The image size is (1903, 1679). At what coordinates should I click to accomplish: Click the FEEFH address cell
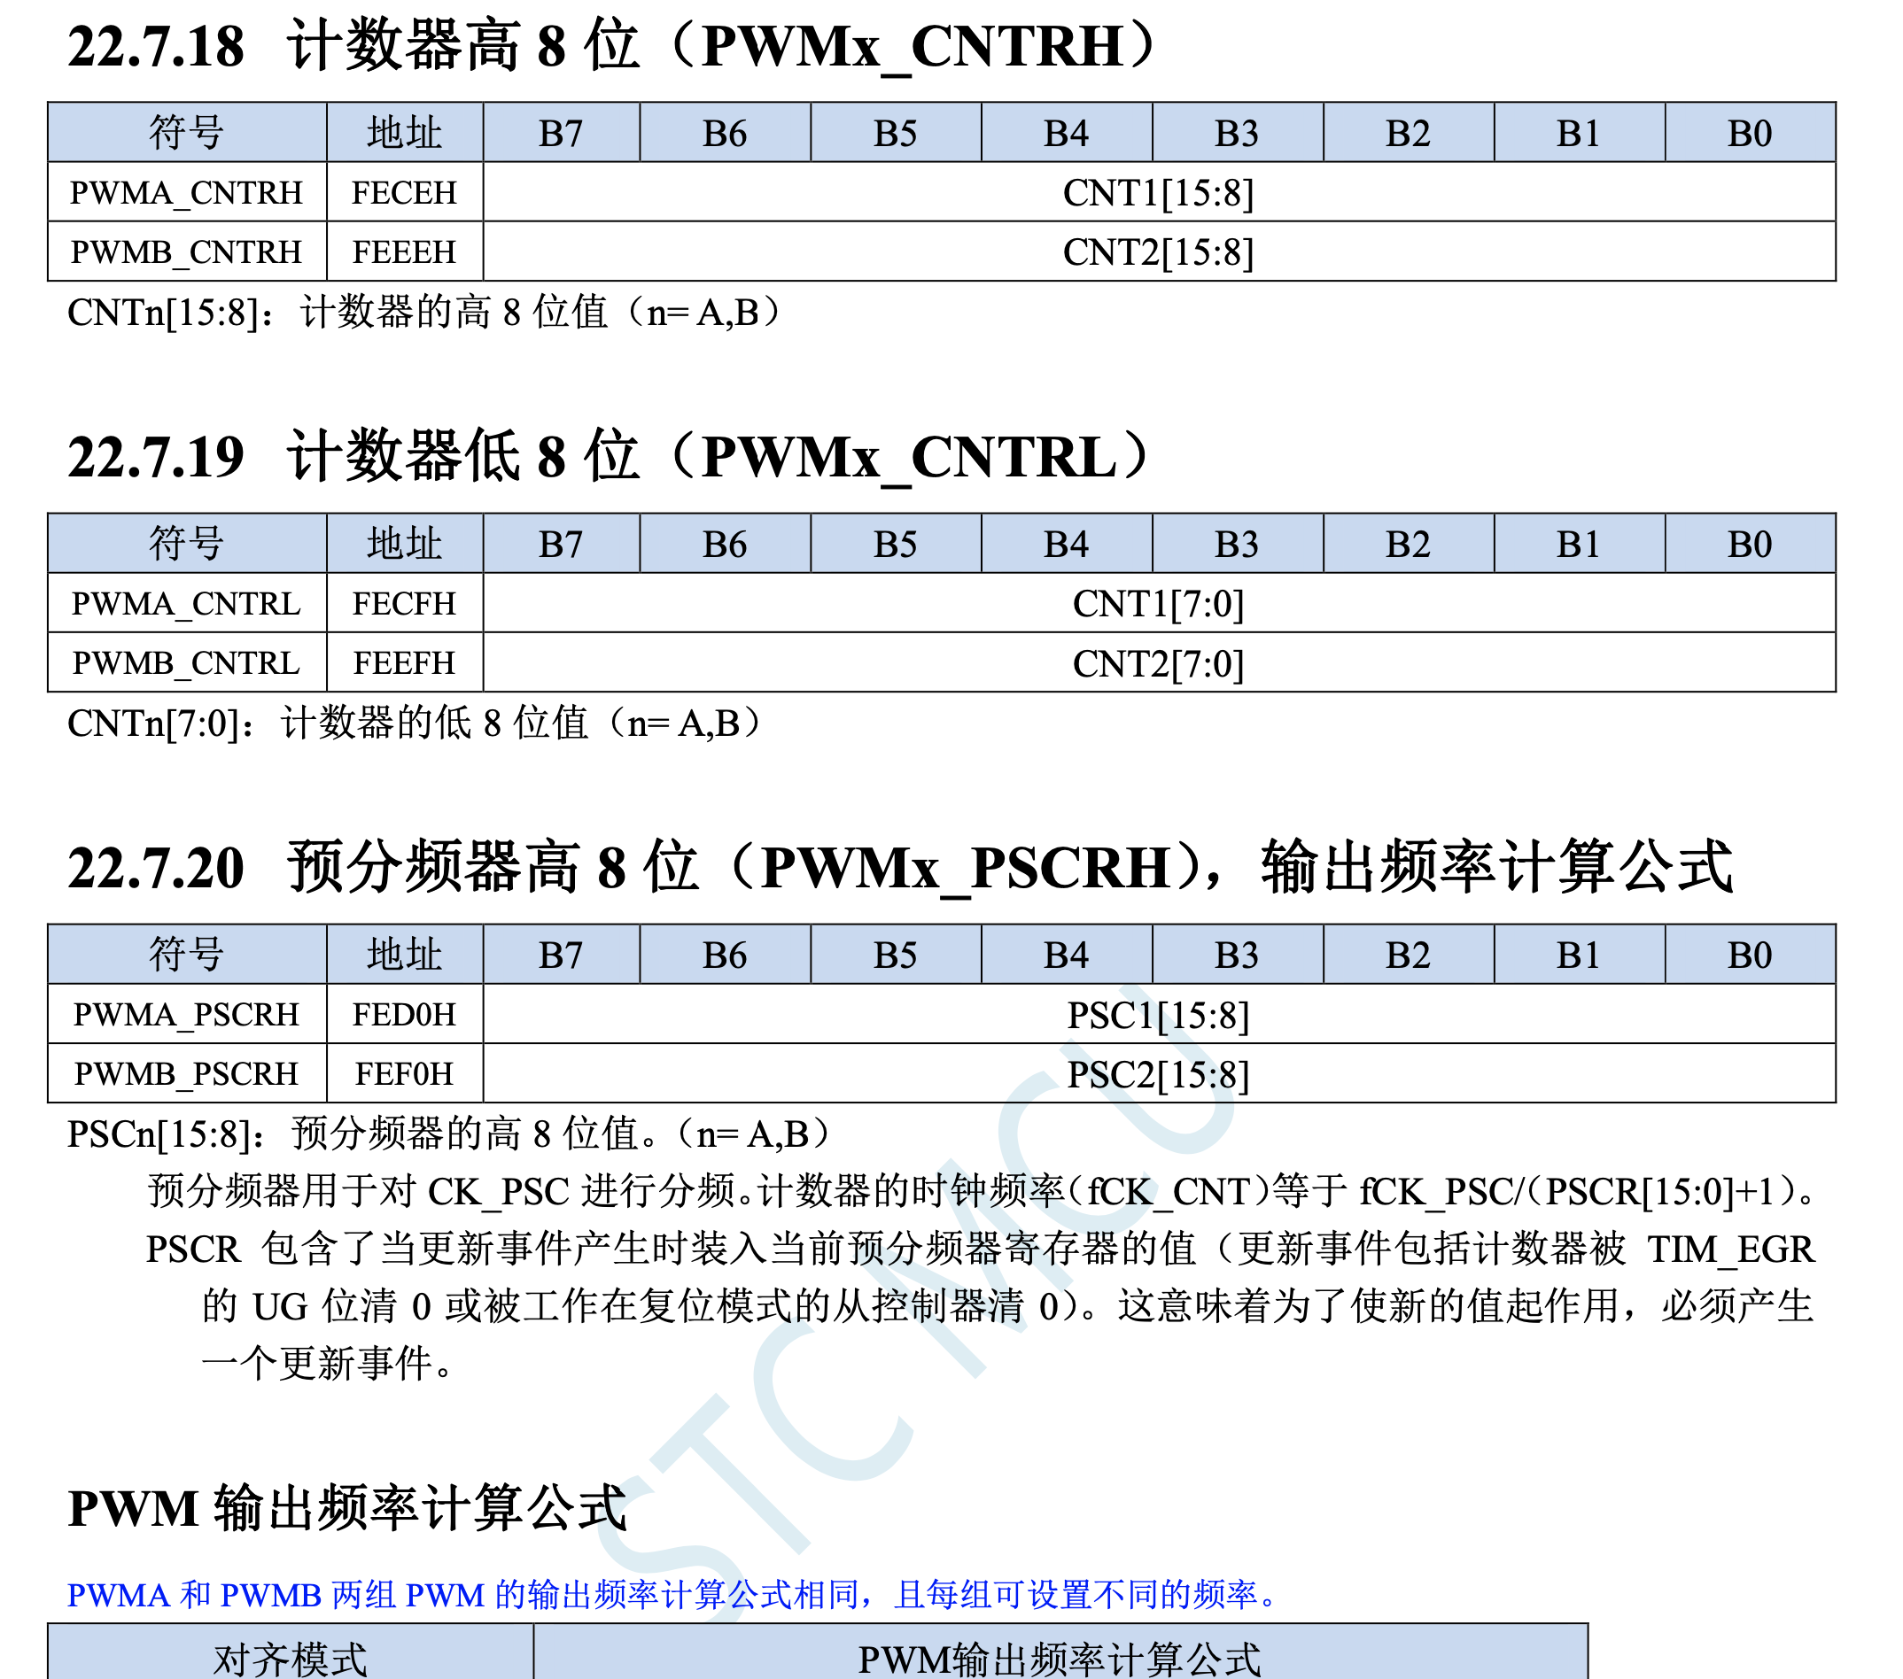405,662
